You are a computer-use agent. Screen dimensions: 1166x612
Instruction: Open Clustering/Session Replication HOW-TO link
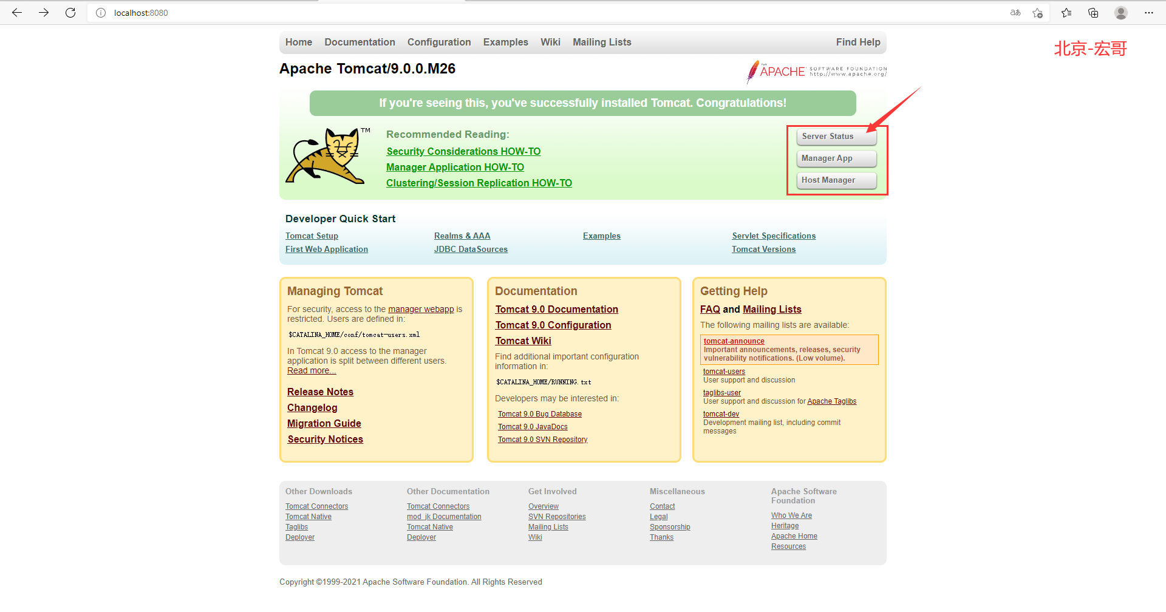(x=479, y=183)
